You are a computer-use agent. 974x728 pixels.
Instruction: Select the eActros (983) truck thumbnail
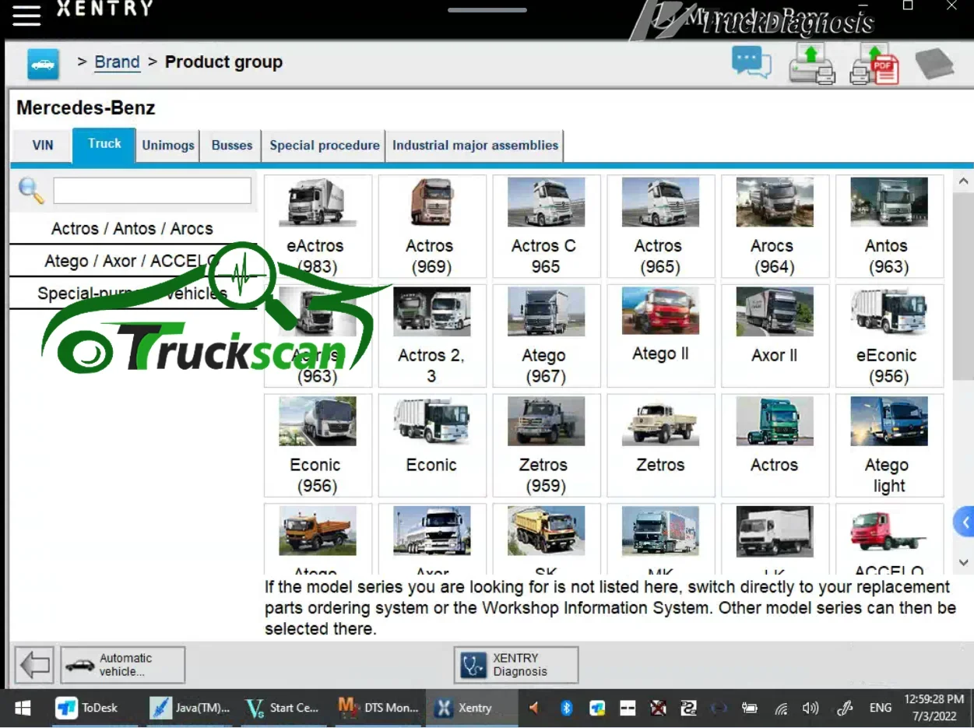click(315, 226)
